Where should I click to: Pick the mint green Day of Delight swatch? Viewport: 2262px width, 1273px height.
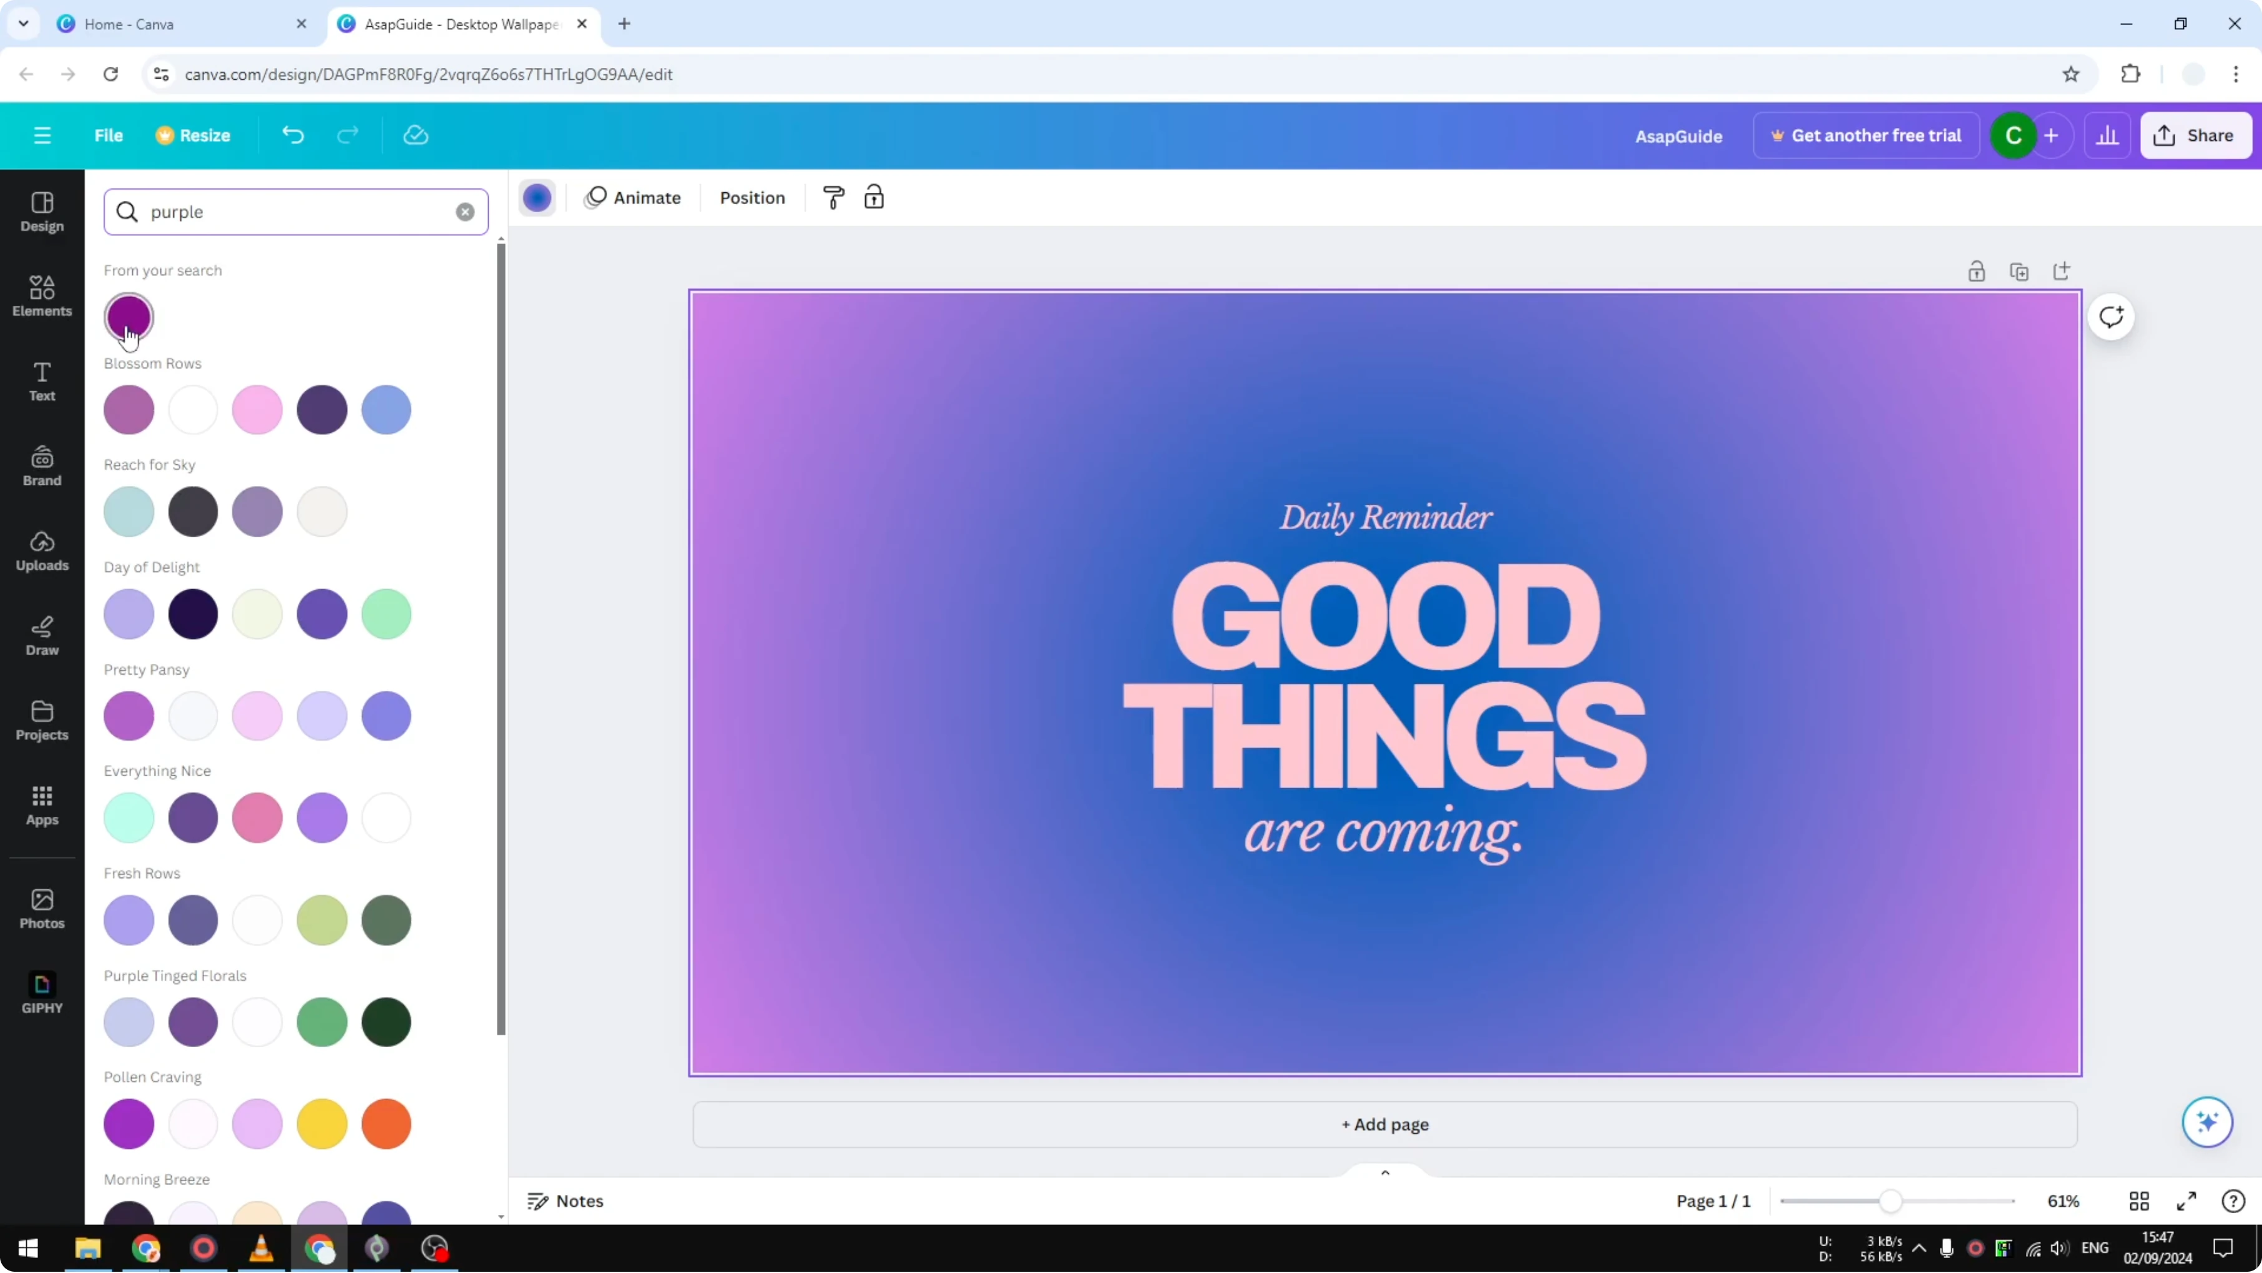click(x=386, y=613)
